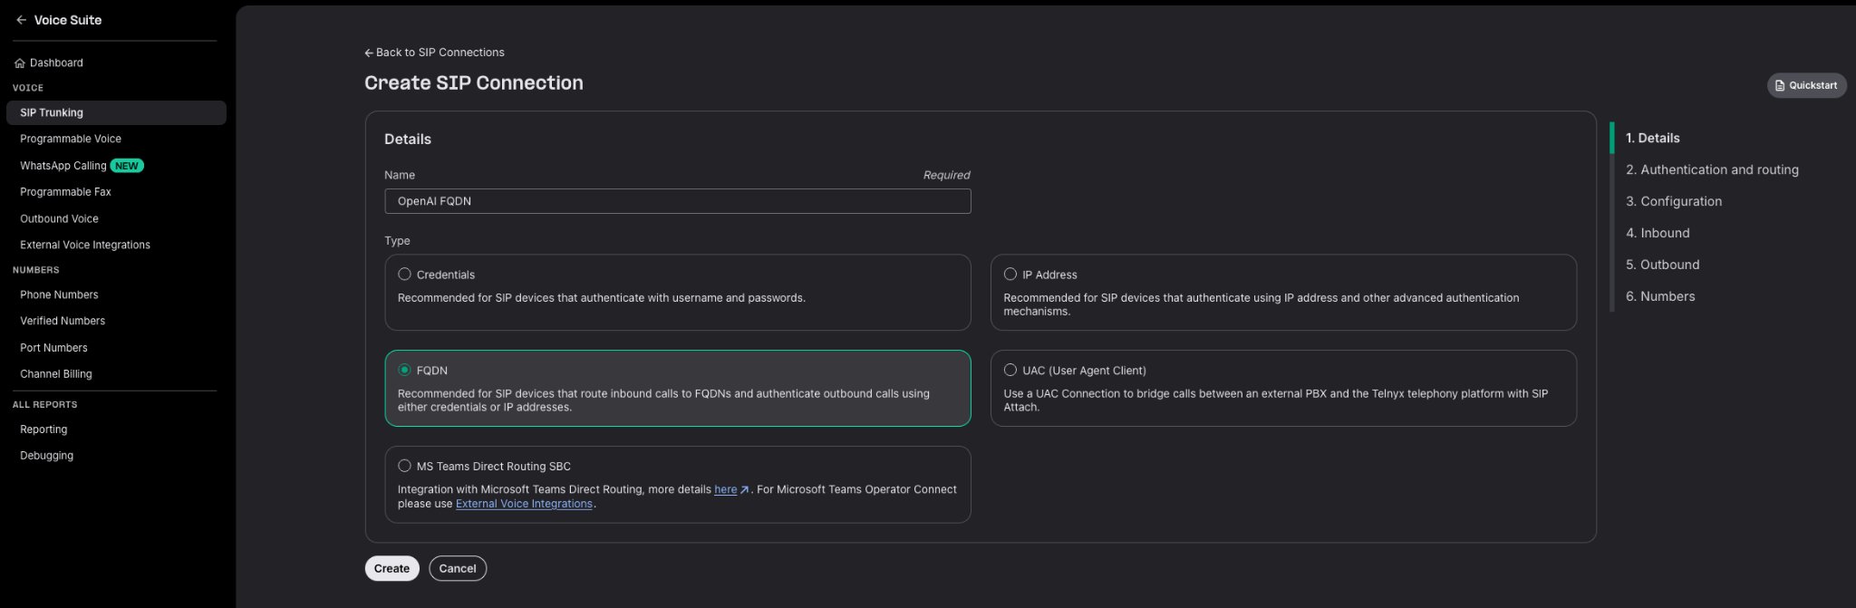This screenshot has width=1856, height=608.
Task: Open SIP Trunking in the sidebar
Action: coord(116,112)
